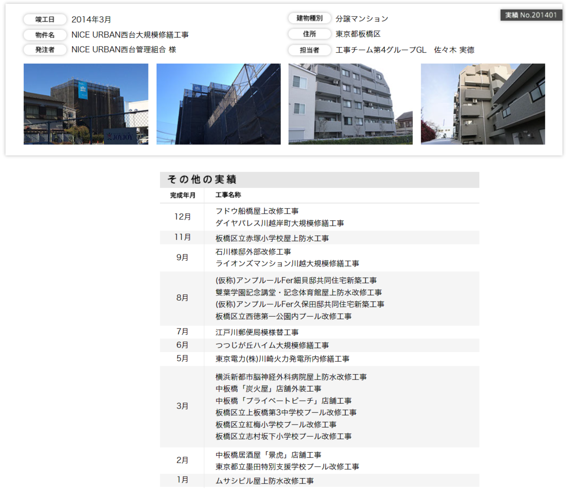Screen dimensions: 566x496
Task: Select 板橋区立西徳第一公園内プール改修工事 entry
Action: (x=283, y=316)
